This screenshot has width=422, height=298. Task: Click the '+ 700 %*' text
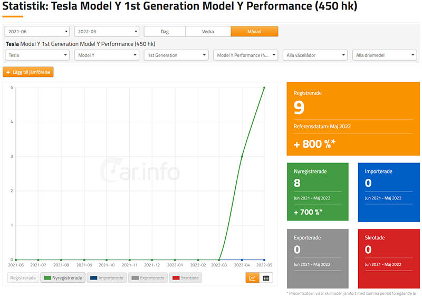(308, 212)
